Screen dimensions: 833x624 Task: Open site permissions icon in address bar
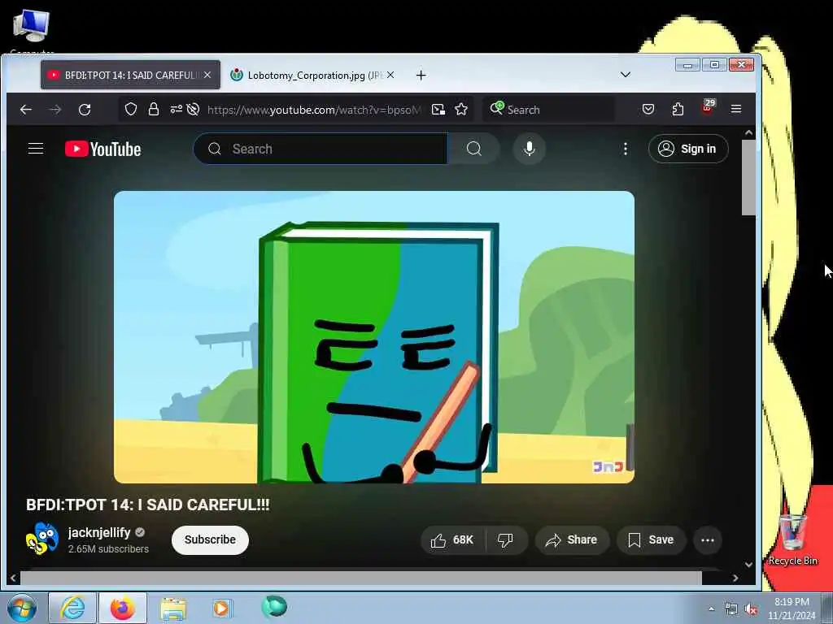pyautogui.click(x=176, y=110)
